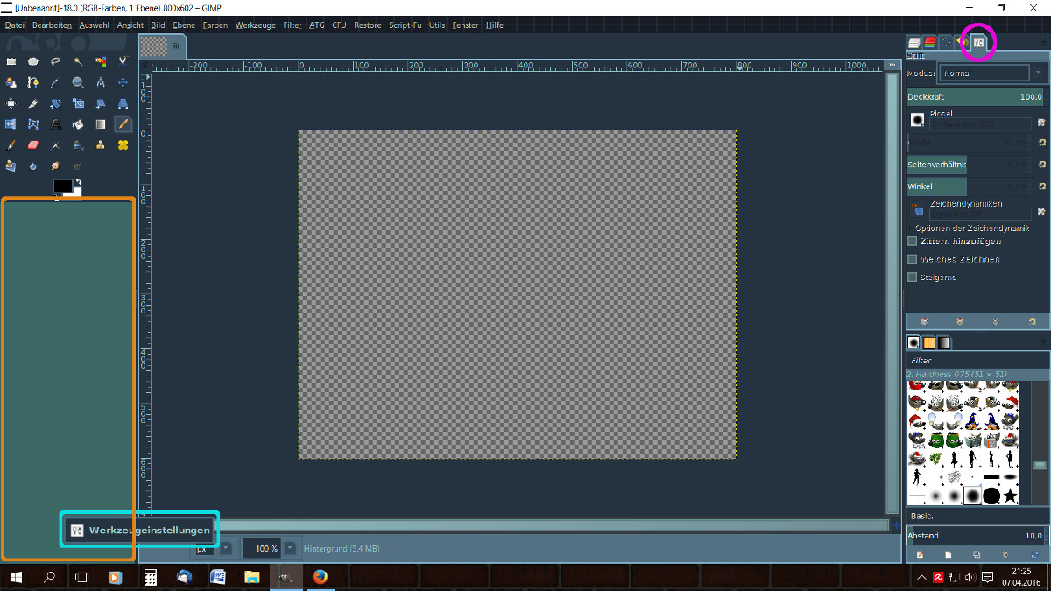
Task: Open the Ebene menu
Action: [x=184, y=25]
